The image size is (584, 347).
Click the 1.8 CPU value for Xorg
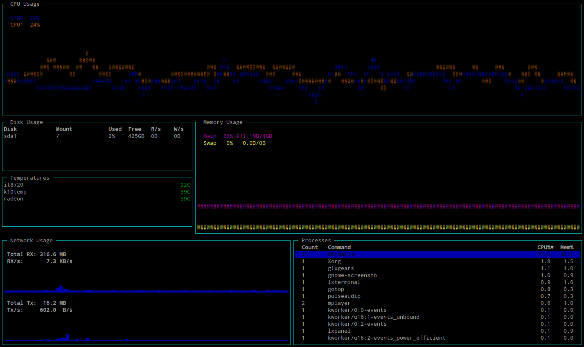click(x=546, y=261)
